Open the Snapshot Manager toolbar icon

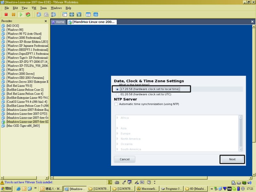(53, 14)
